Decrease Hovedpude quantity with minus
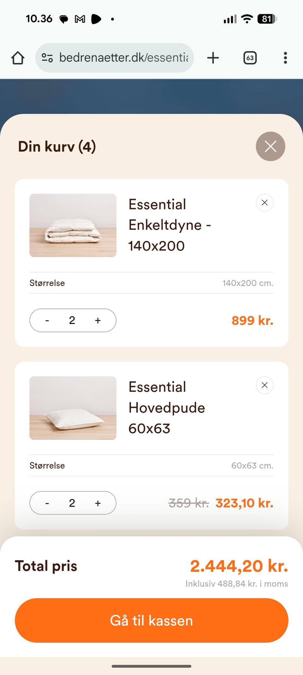 (47, 503)
